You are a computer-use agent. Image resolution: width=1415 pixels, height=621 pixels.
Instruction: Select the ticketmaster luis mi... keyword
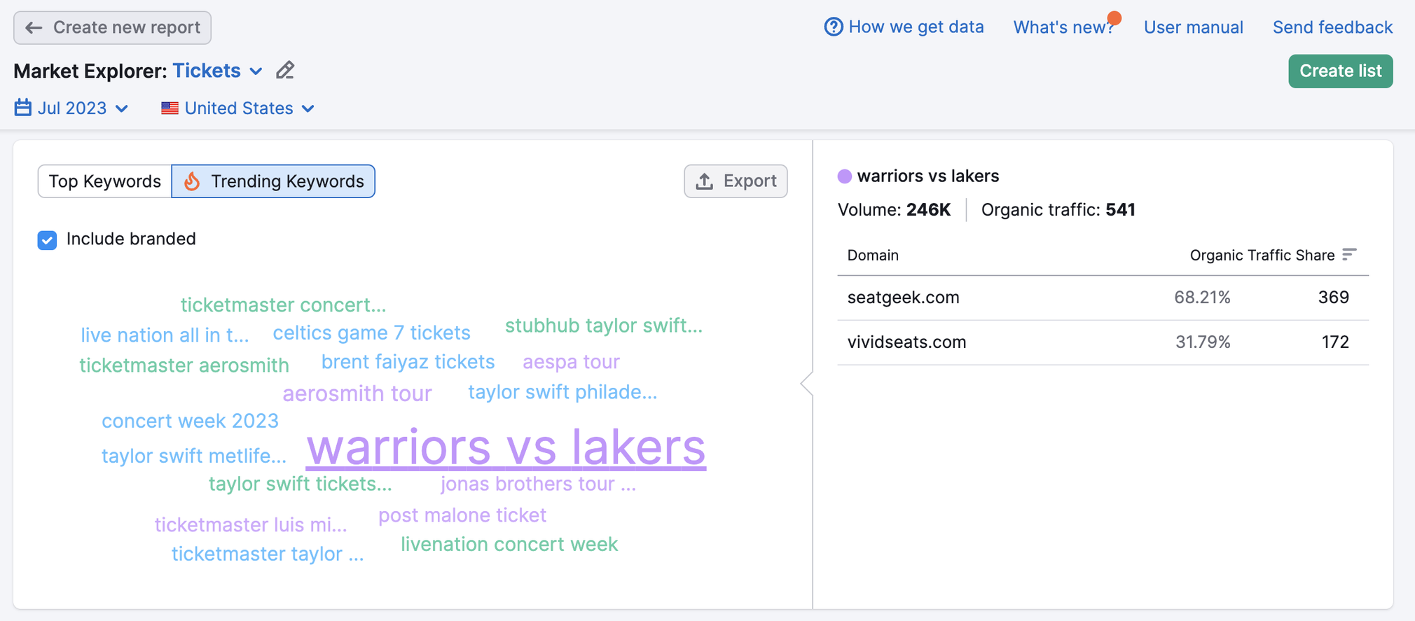pos(251,525)
